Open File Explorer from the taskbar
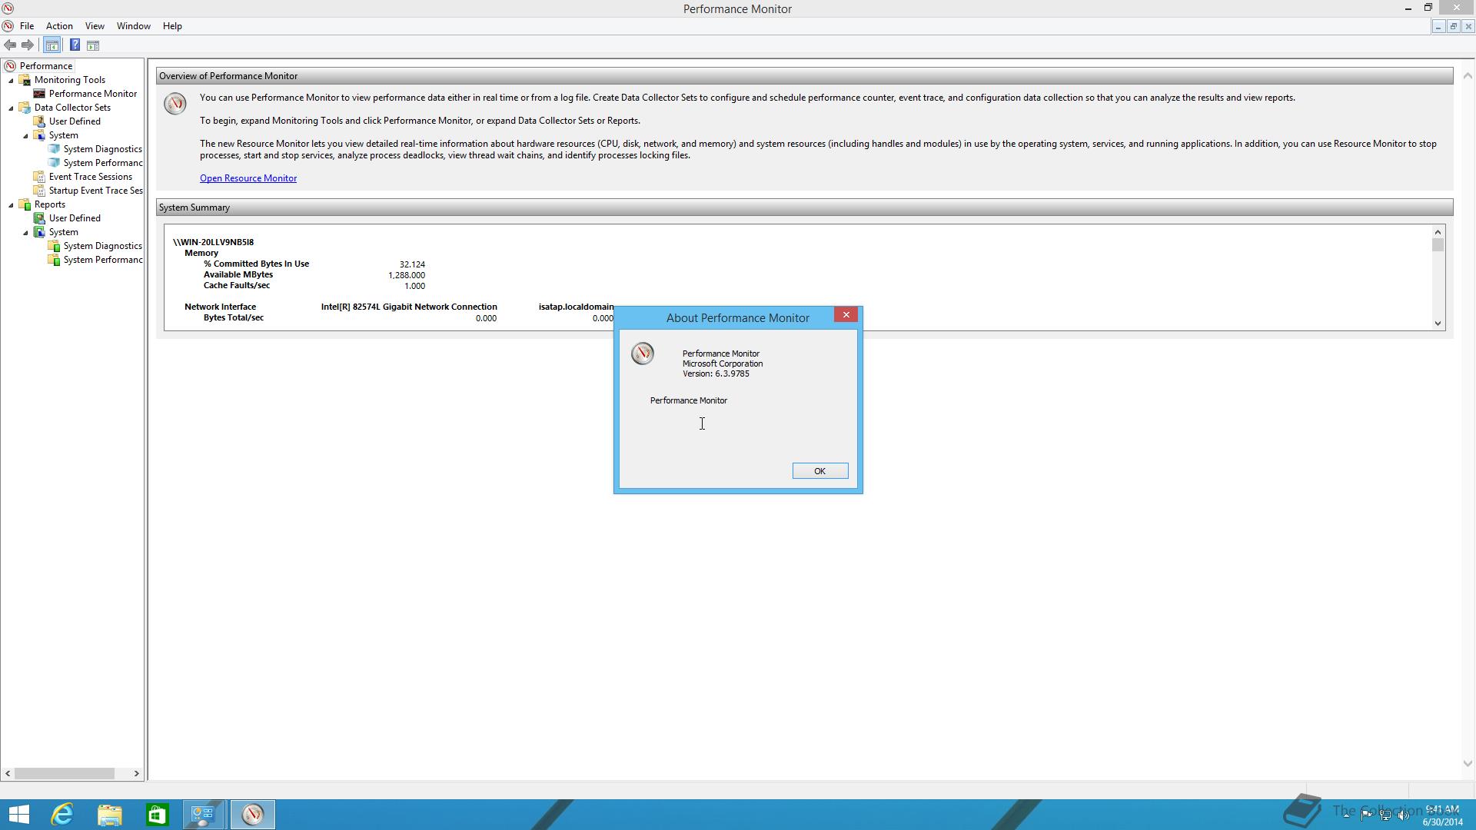 pos(110,815)
